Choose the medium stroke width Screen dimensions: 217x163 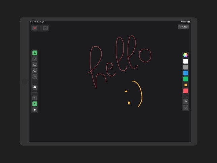(35, 104)
